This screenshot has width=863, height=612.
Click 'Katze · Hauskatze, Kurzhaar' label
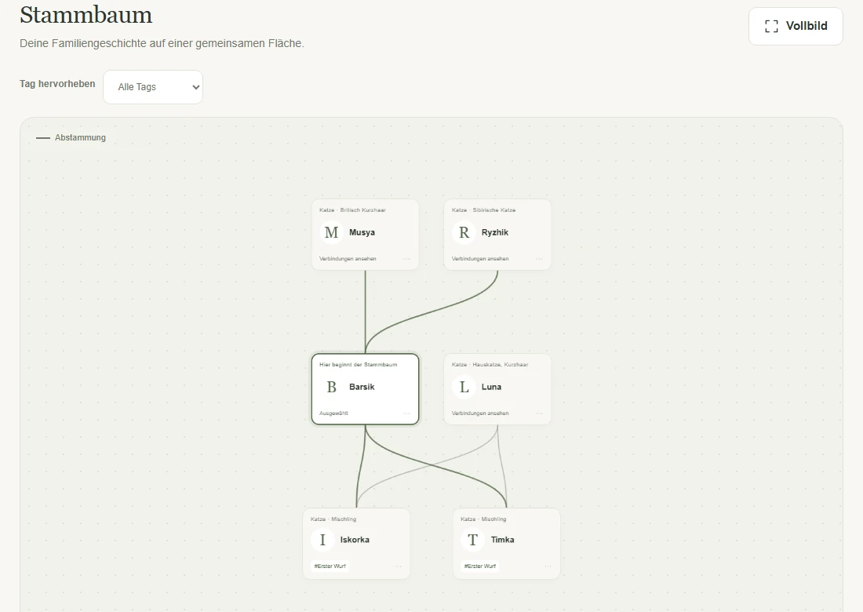490,365
